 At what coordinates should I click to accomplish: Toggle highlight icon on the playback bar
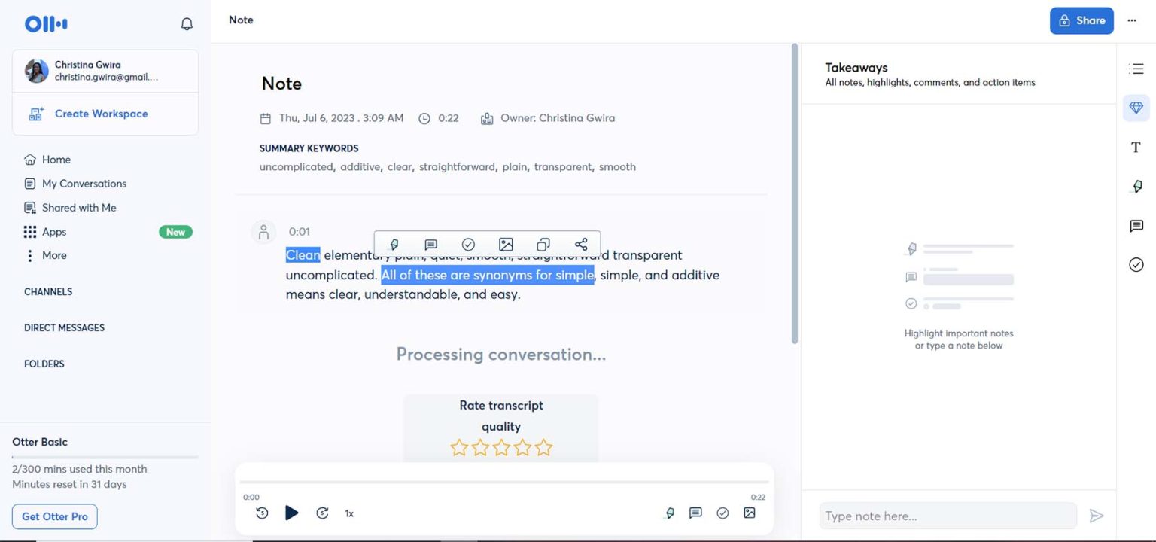coord(670,513)
